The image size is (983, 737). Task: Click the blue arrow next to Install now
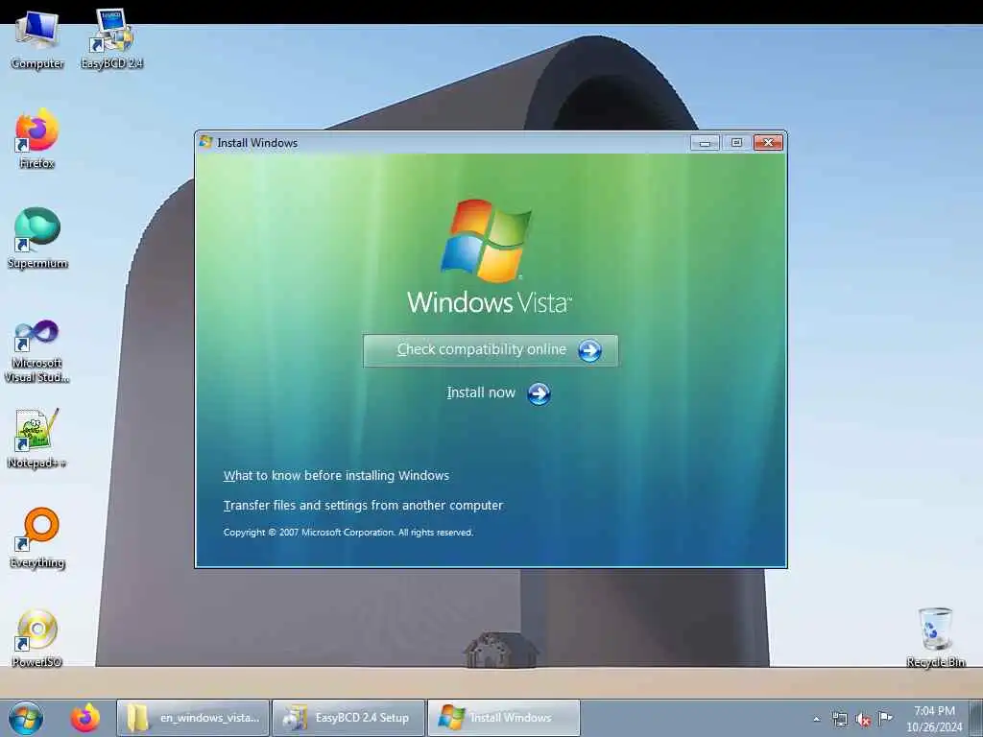(539, 394)
